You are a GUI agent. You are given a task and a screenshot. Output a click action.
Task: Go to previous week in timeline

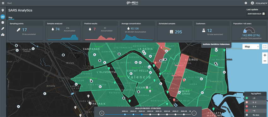pyautogui.click(x=102, y=113)
